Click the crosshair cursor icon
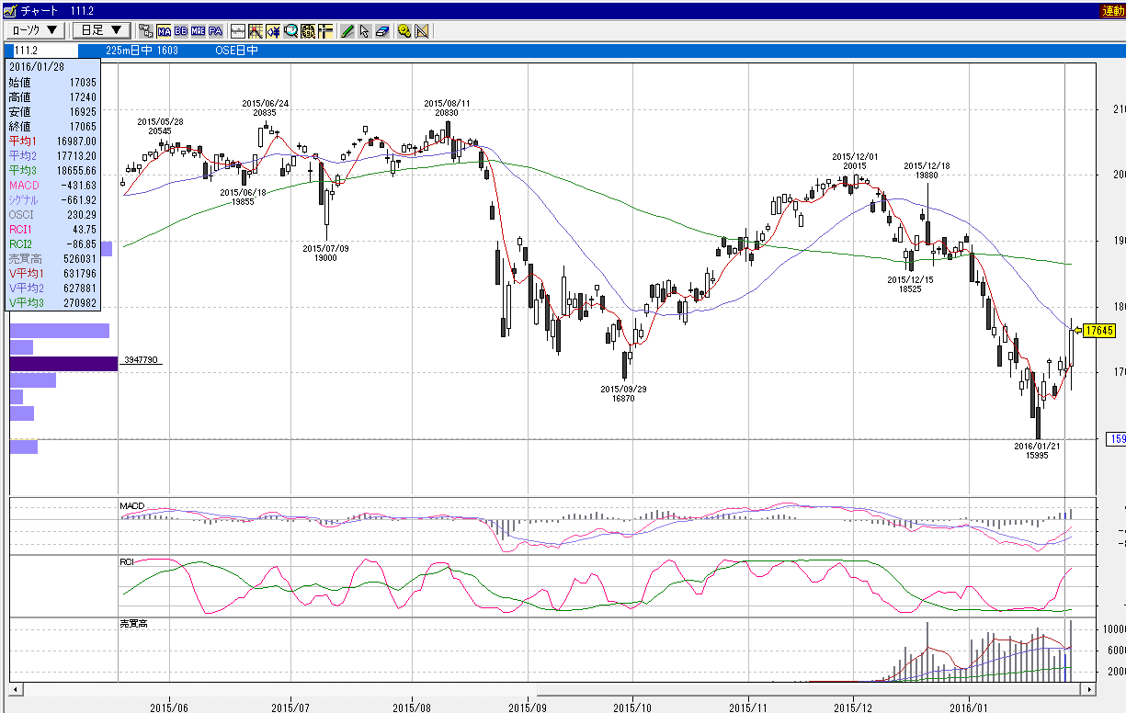 point(324,30)
